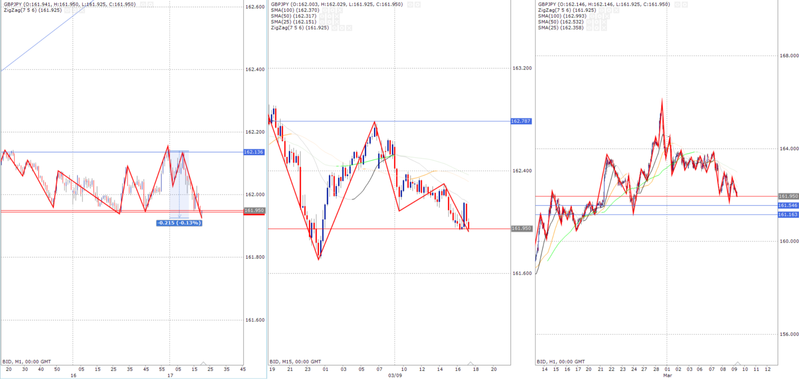Click the scroll-to-latest triangle in M1 chart
The height and width of the screenshot is (379, 799).
coord(203,364)
